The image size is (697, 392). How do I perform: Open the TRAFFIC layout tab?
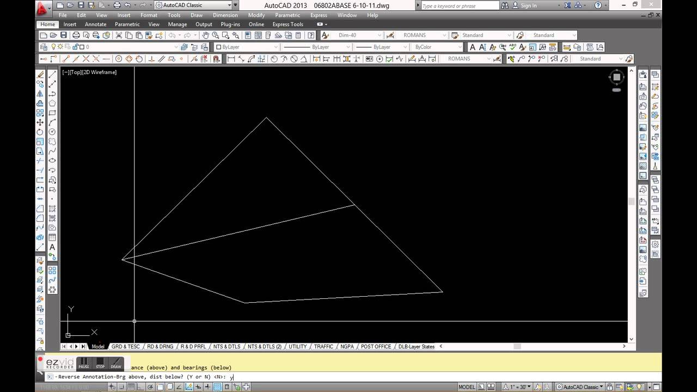click(x=323, y=346)
